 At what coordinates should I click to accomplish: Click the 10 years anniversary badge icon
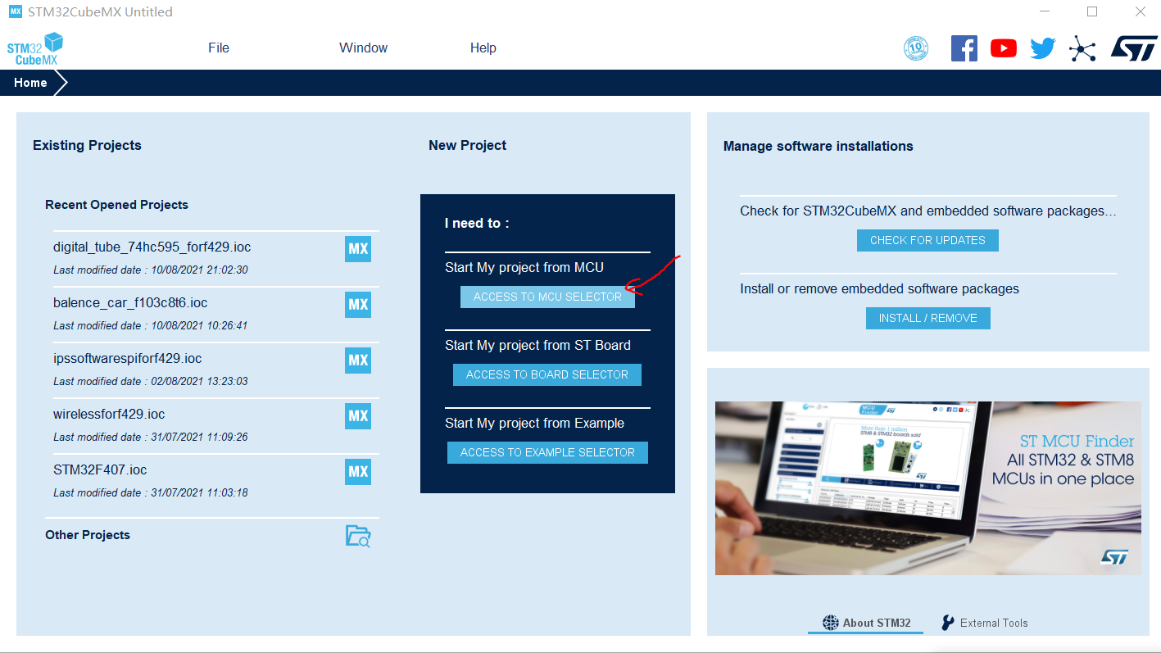pyautogui.click(x=916, y=48)
